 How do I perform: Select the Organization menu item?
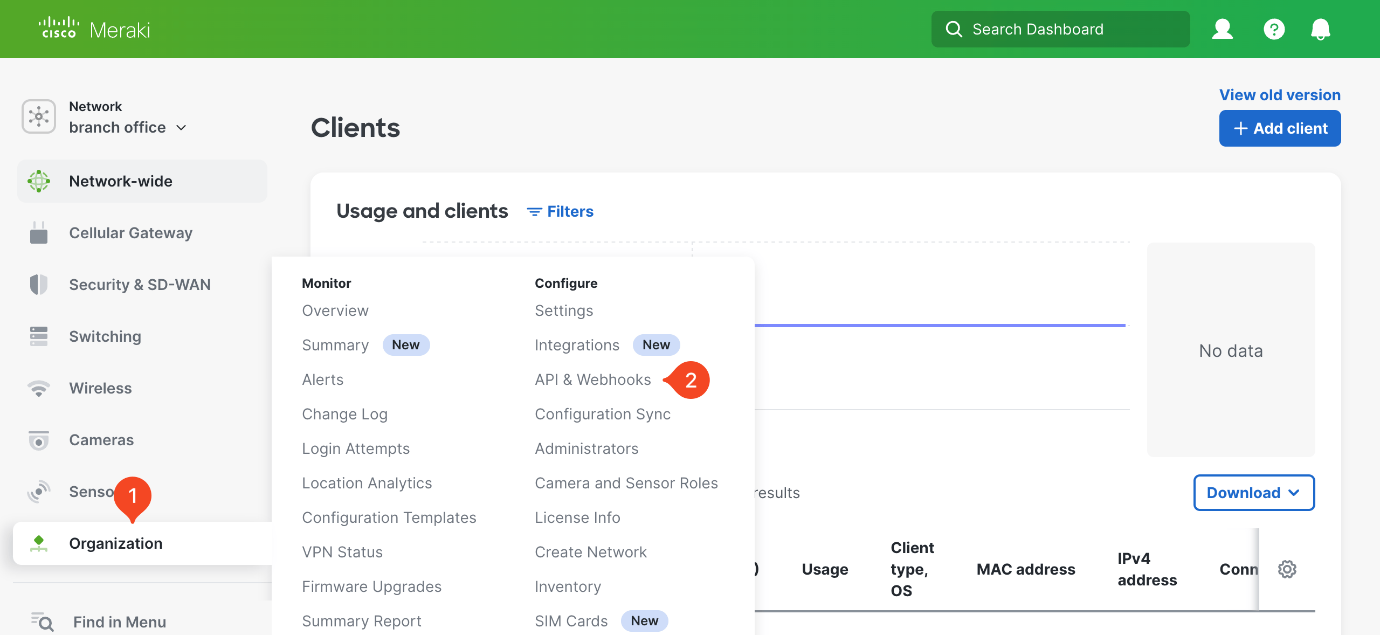pyautogui.click(x=142, y=543)
